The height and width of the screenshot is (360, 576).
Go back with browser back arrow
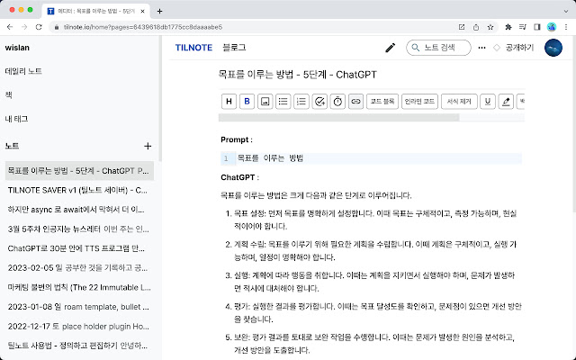coord(10,27)
